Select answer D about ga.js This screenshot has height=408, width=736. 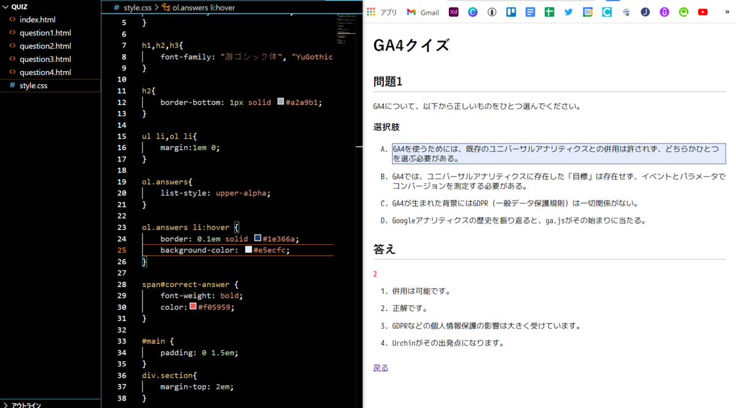point(519,220)
